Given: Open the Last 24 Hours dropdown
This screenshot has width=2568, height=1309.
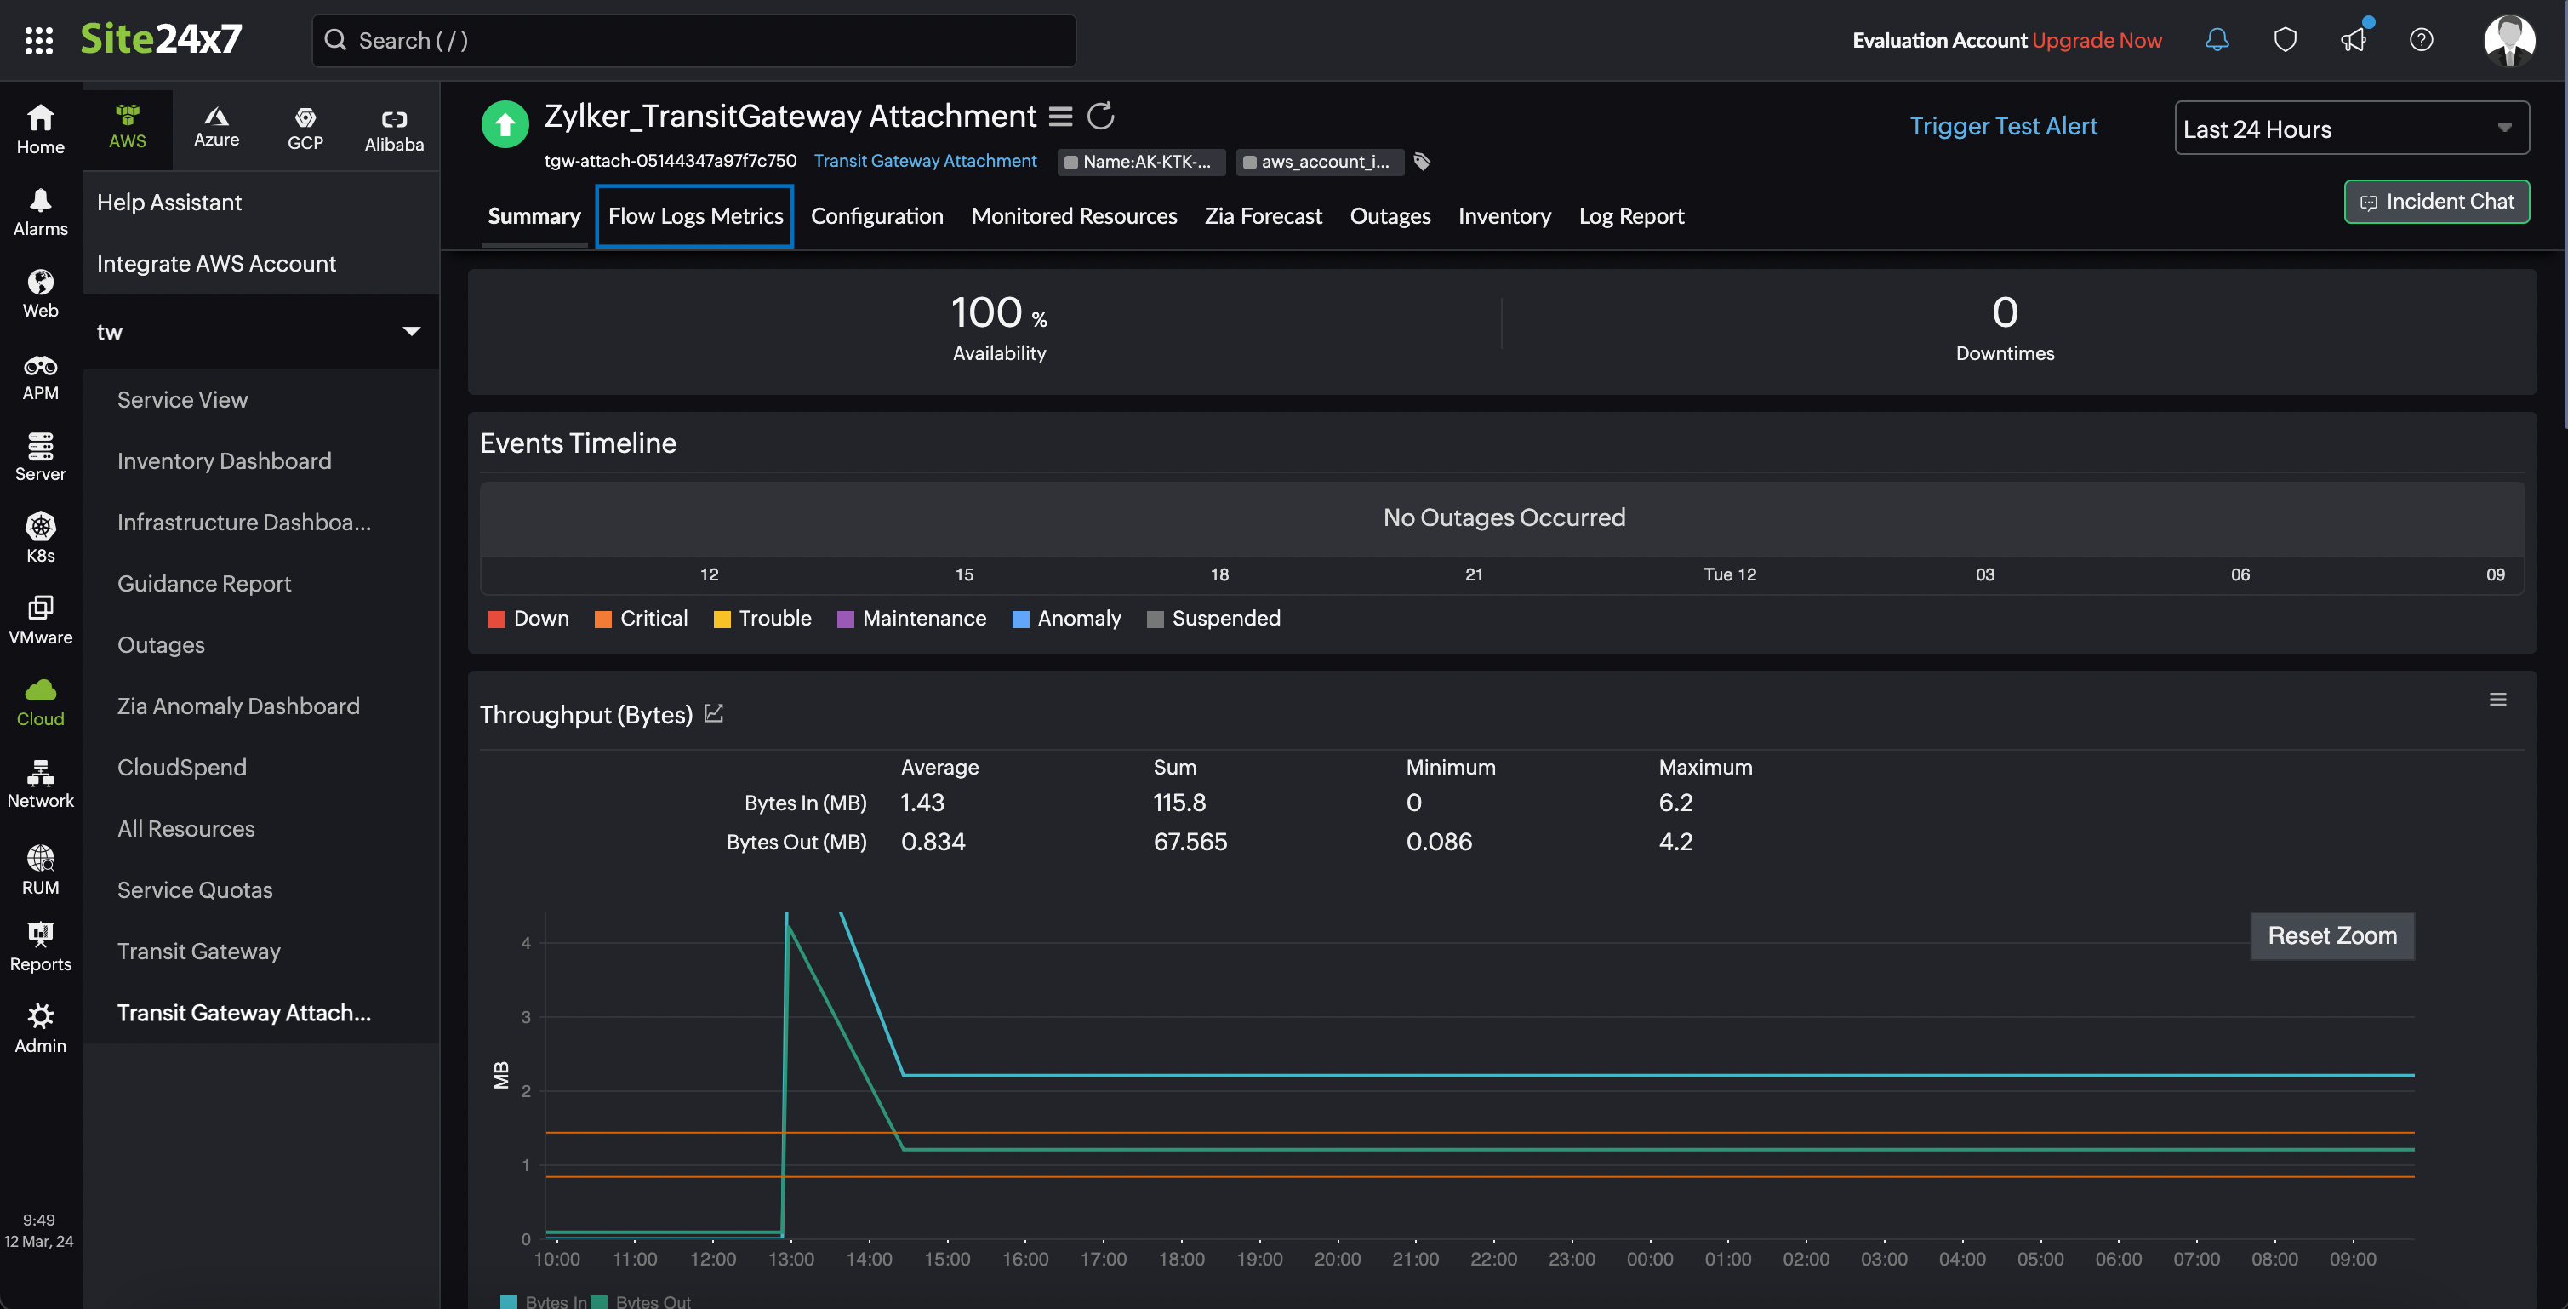Looking at the screenshot, I should pyautogui.click(x=2351, y=129).
